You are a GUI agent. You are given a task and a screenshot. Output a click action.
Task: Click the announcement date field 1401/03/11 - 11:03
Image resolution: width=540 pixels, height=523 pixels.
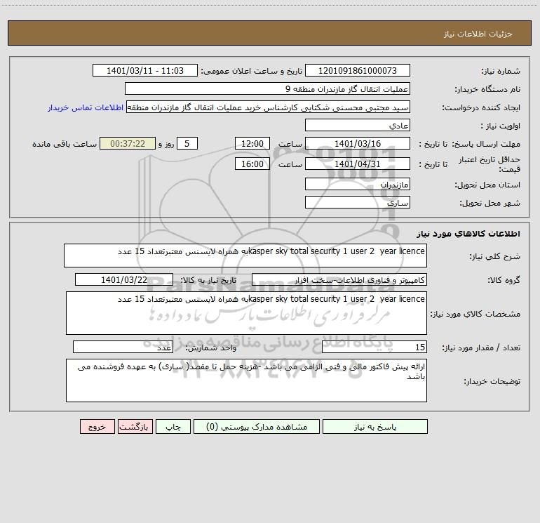pyautogui.click(x=145, y=70)
